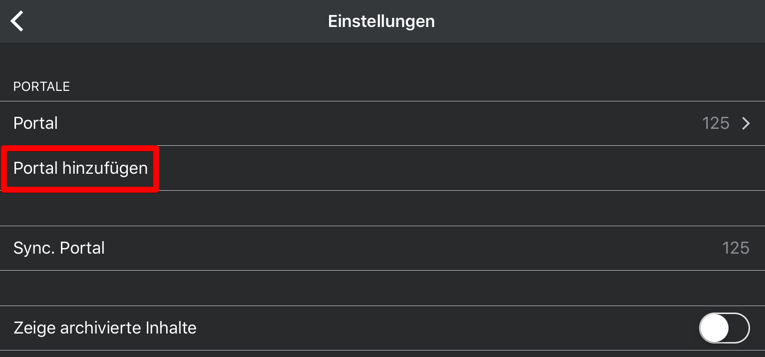Viewport: 765px width, 357px height.
Task: Click the Zeige archivierte Inhalte label text
Action: point(105,328)
